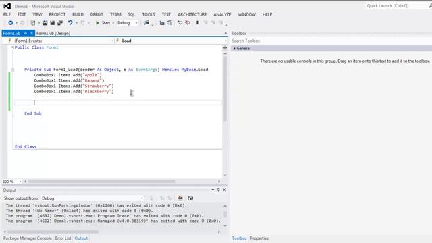432x243 pixels.
Task: Click the editor split-window plus icon
Action: click(x=225, y=48)
